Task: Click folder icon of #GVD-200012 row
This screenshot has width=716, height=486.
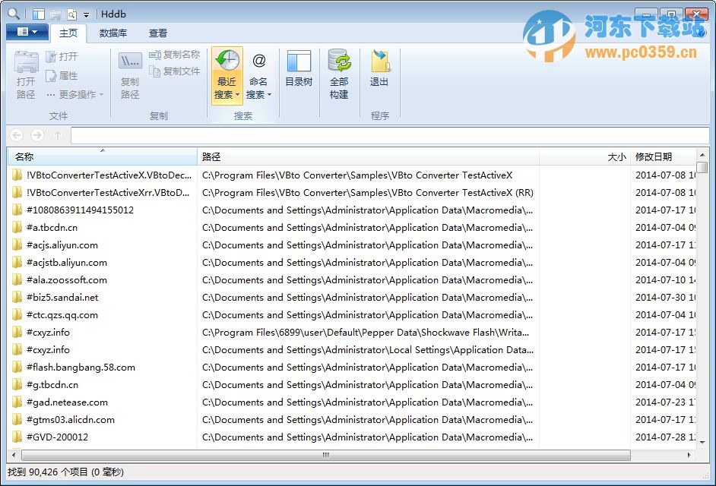Action: (17, 437)
